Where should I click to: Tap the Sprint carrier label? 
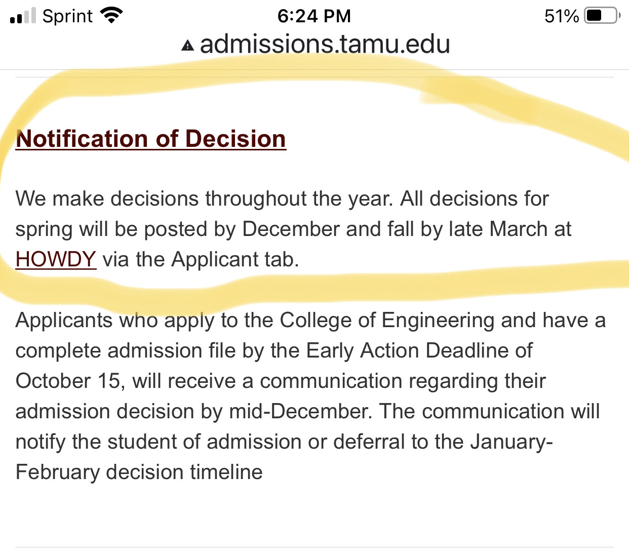(x=67, y=16)
